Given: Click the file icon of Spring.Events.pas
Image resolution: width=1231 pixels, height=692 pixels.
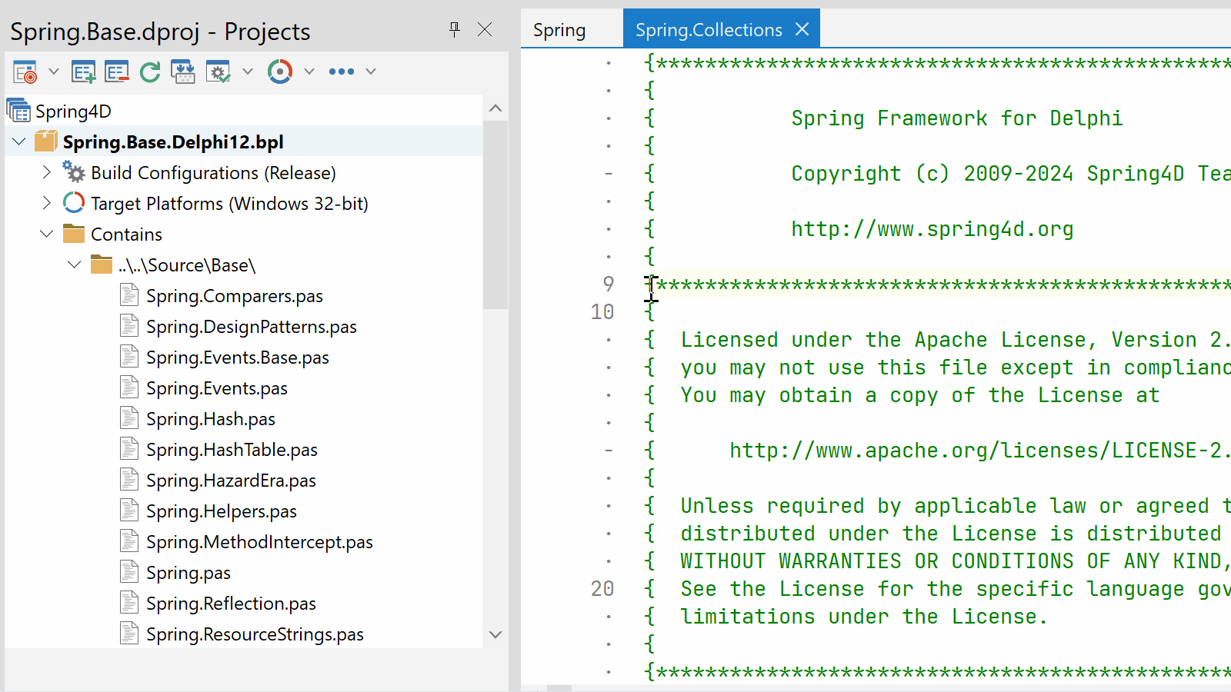Looking at the screenshot, I should (x=129, y=388).
